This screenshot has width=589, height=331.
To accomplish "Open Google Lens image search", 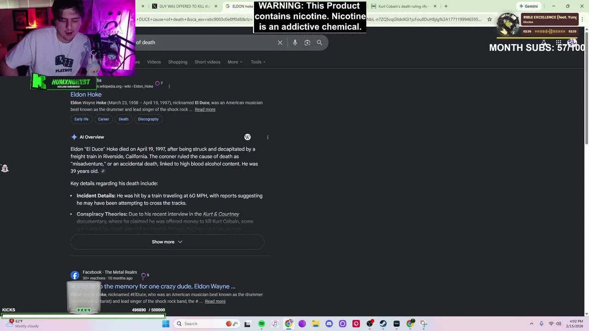I will tap(307, 42).
